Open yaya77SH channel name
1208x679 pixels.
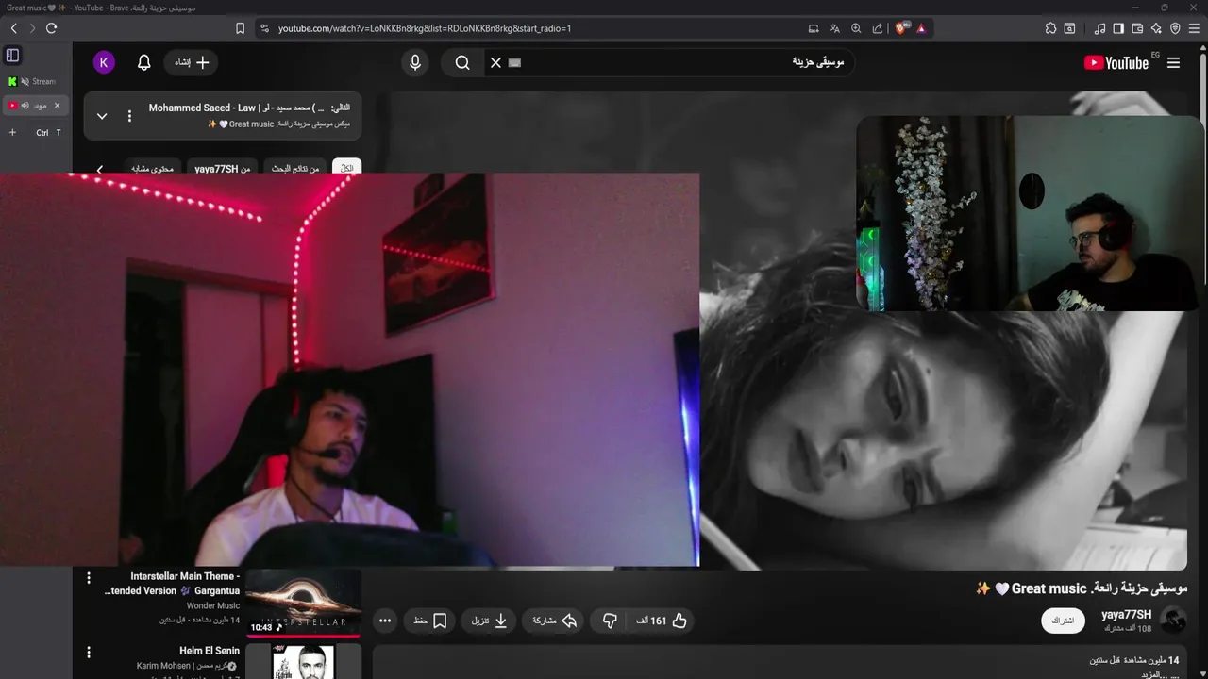tap(1126, 614)
